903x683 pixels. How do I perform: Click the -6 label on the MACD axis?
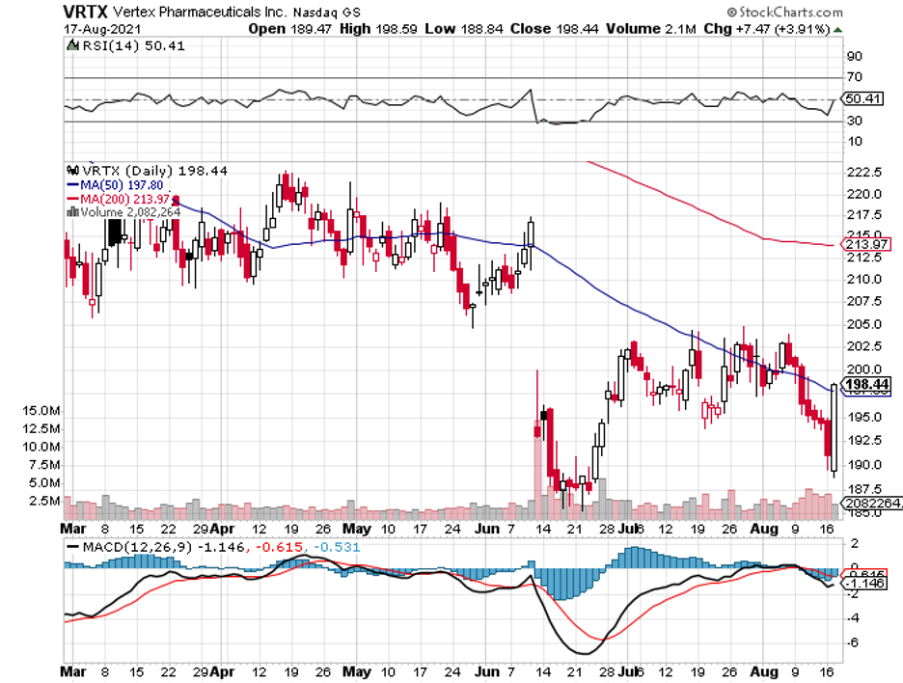click(x=854, y=642)
